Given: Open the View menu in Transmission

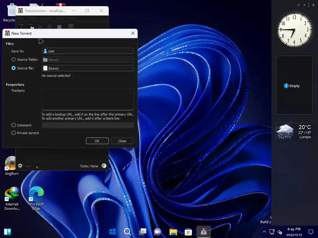Looking at the screenshot, I should 60,19.
